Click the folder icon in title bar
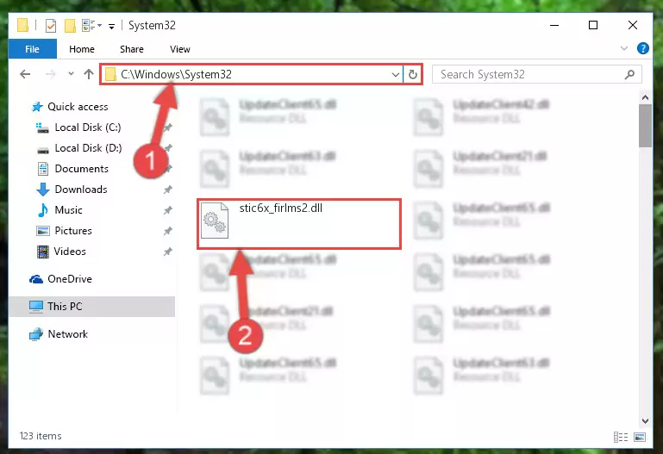This screenshot has width=663, height=454. (22, 25)
